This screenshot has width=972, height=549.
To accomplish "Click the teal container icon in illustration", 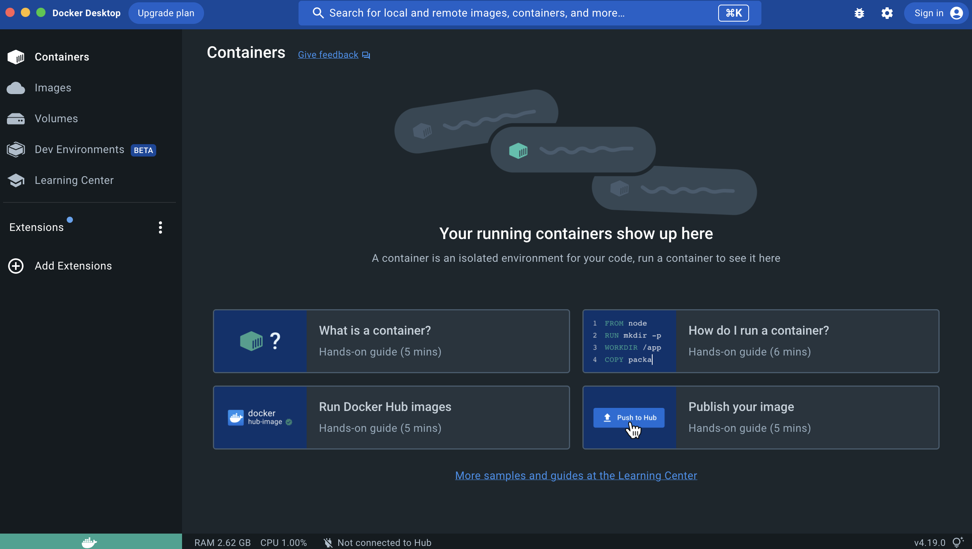I will 518,150.
